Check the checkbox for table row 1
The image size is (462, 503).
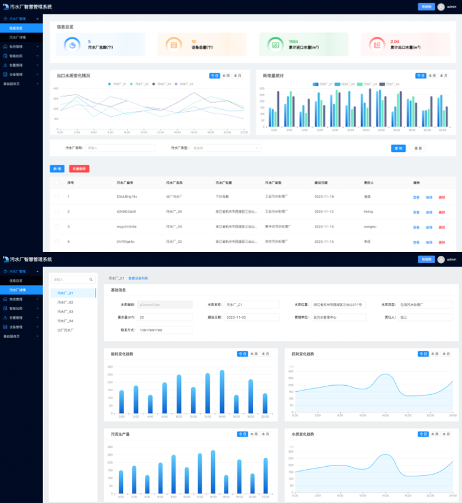(x=57, y=197)
